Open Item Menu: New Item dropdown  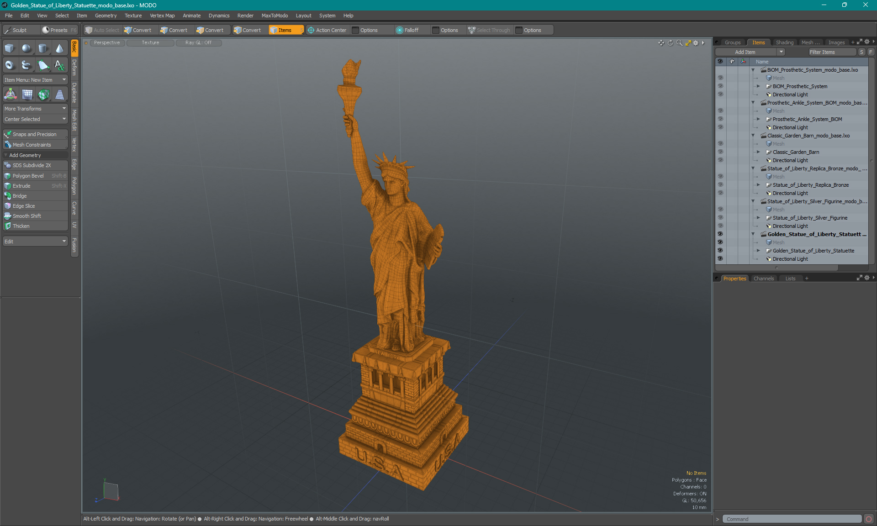35,80
